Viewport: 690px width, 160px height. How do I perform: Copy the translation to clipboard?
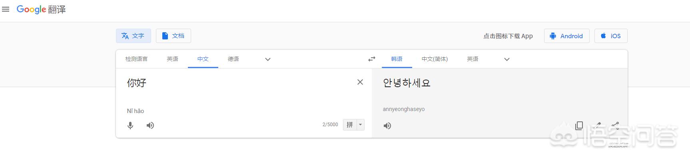pyautogui.click(x=579, y=126)
